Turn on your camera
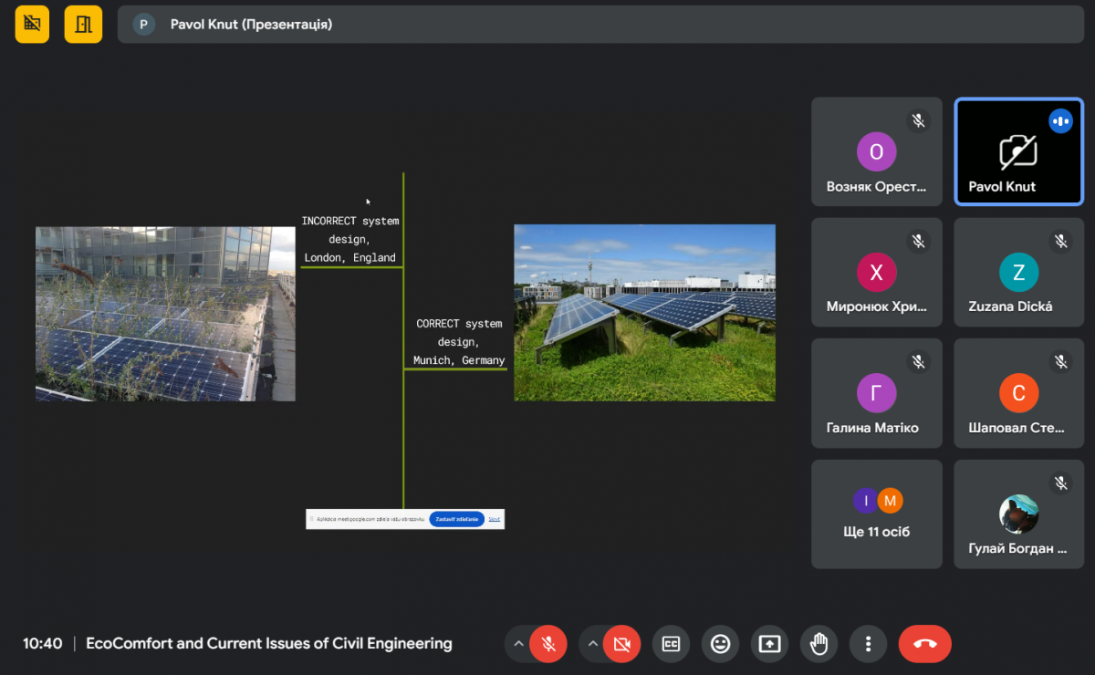1095x675 pixels. [622, 644]
